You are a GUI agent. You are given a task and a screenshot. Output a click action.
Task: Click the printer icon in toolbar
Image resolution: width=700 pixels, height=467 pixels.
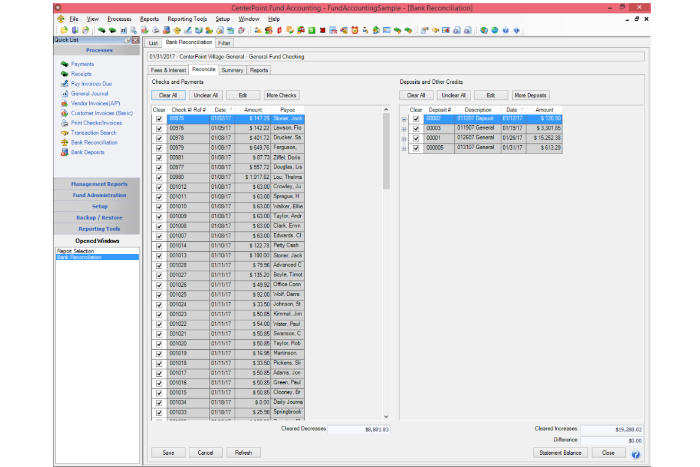pyautogui.click(x=156, y=30)
